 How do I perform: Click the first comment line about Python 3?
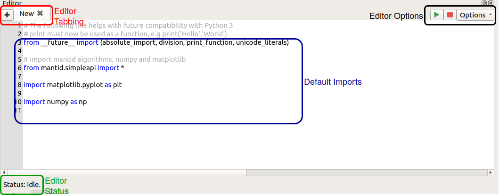[x=127, y=25]
